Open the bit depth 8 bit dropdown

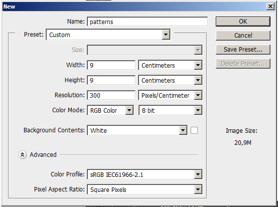pos(170,110)
